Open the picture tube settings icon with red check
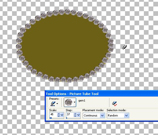 pos(114,104)
